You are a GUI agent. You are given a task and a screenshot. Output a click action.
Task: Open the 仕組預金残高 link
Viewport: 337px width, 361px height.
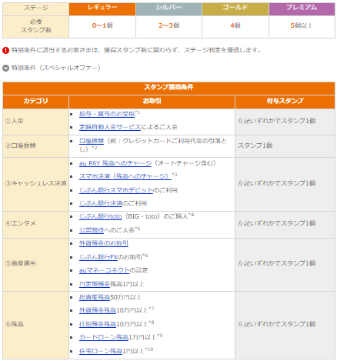coord(98,325)
